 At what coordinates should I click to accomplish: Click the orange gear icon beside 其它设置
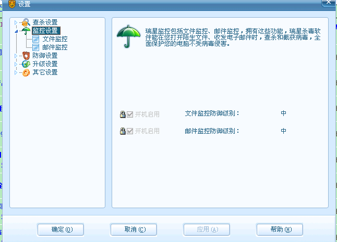26,72
